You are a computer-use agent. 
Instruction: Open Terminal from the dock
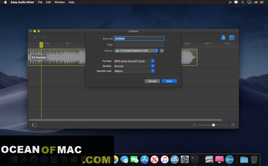[x=195, y=160]
